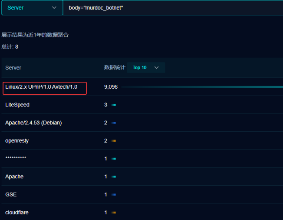The width and height of the screenshot is (283, 220).
Task: Click the orange bar in openresty row
Action: [114, 141]
